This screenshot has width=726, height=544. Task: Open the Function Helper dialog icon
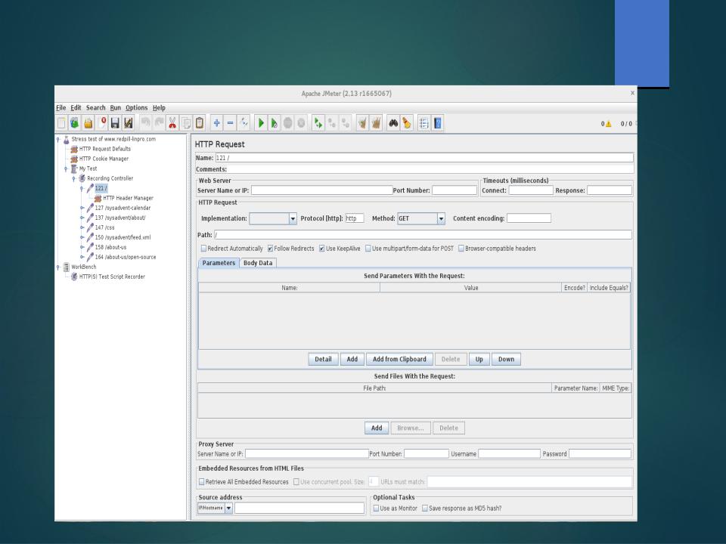[x=423, y=123]
